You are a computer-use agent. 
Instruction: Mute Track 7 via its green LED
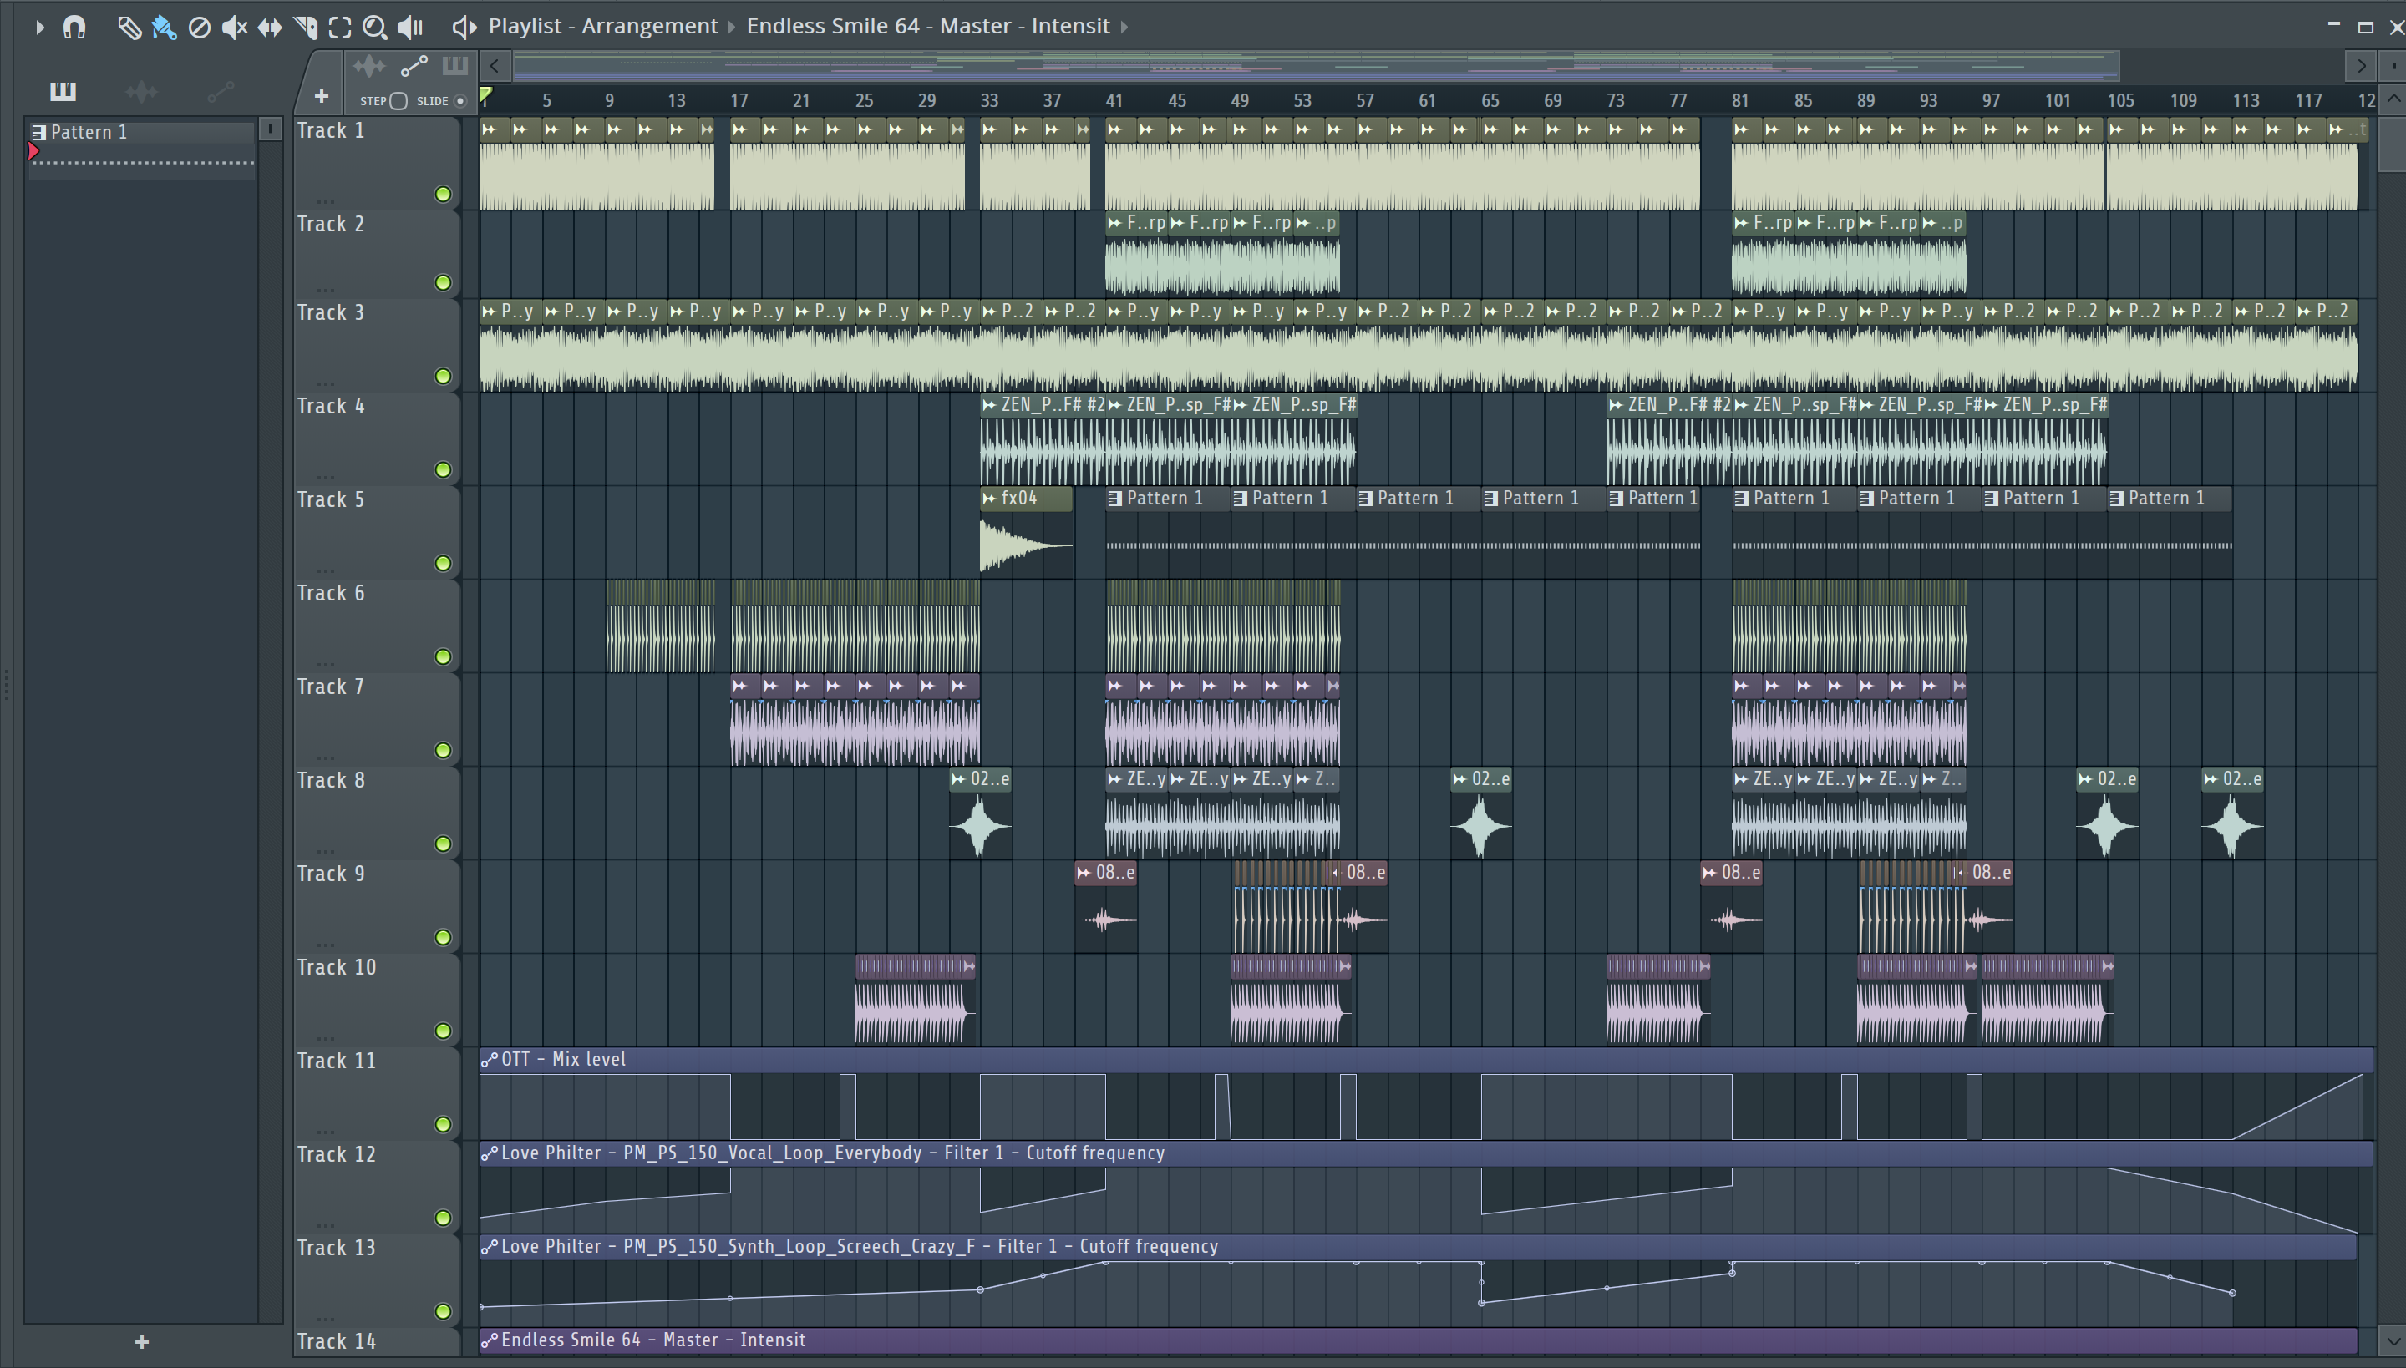coord(443,751)
